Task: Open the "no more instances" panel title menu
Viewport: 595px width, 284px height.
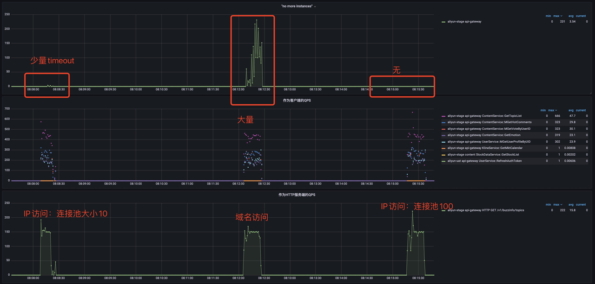Action: (x=297, y=6)
